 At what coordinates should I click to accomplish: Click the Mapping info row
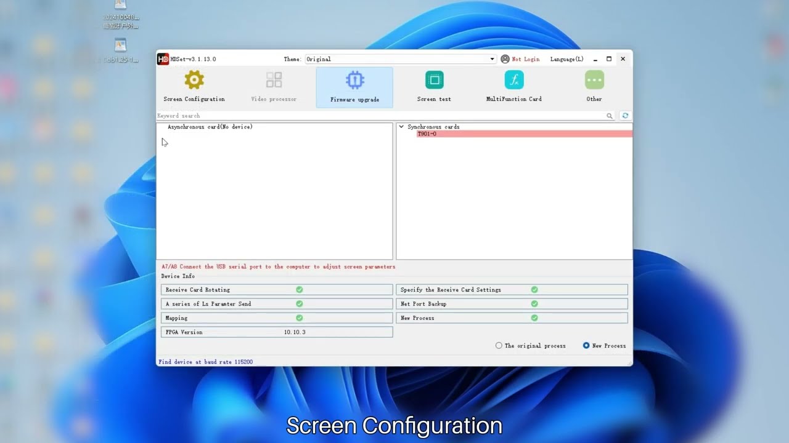277,317
